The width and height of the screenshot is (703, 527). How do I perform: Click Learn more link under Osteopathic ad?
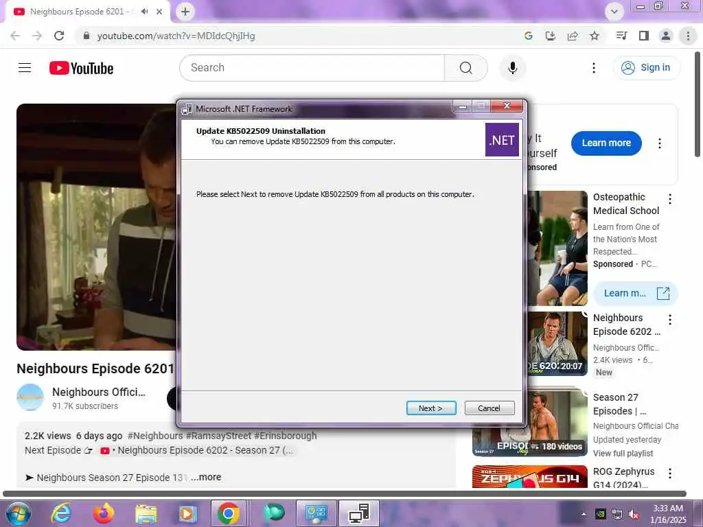[x=636, y=293]
